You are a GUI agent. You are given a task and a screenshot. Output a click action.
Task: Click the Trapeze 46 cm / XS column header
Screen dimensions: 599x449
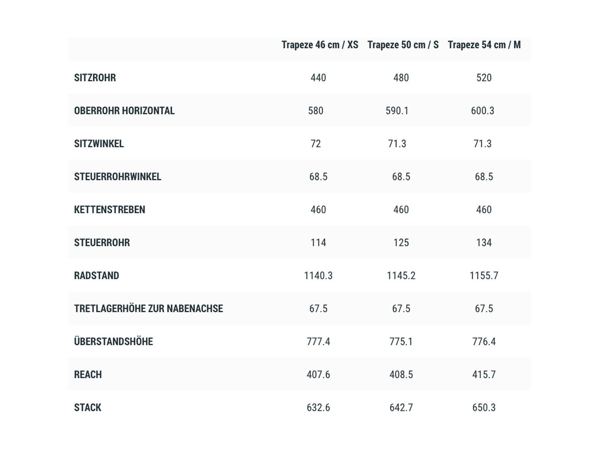click(320, 45)
